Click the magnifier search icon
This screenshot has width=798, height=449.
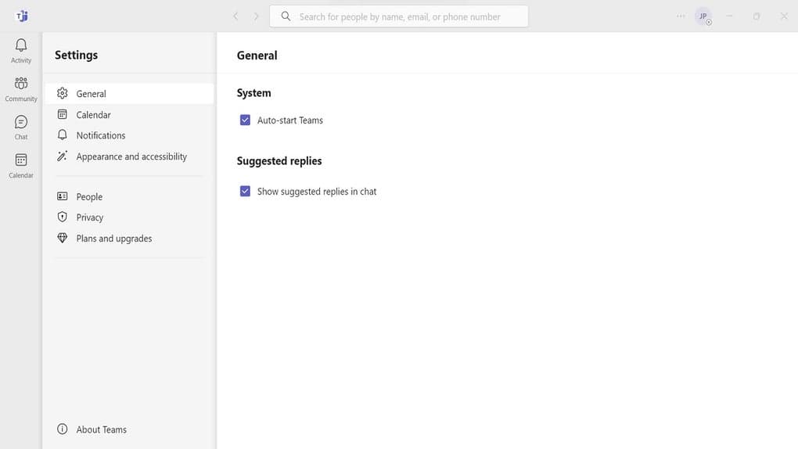click(x=286, y=16)
